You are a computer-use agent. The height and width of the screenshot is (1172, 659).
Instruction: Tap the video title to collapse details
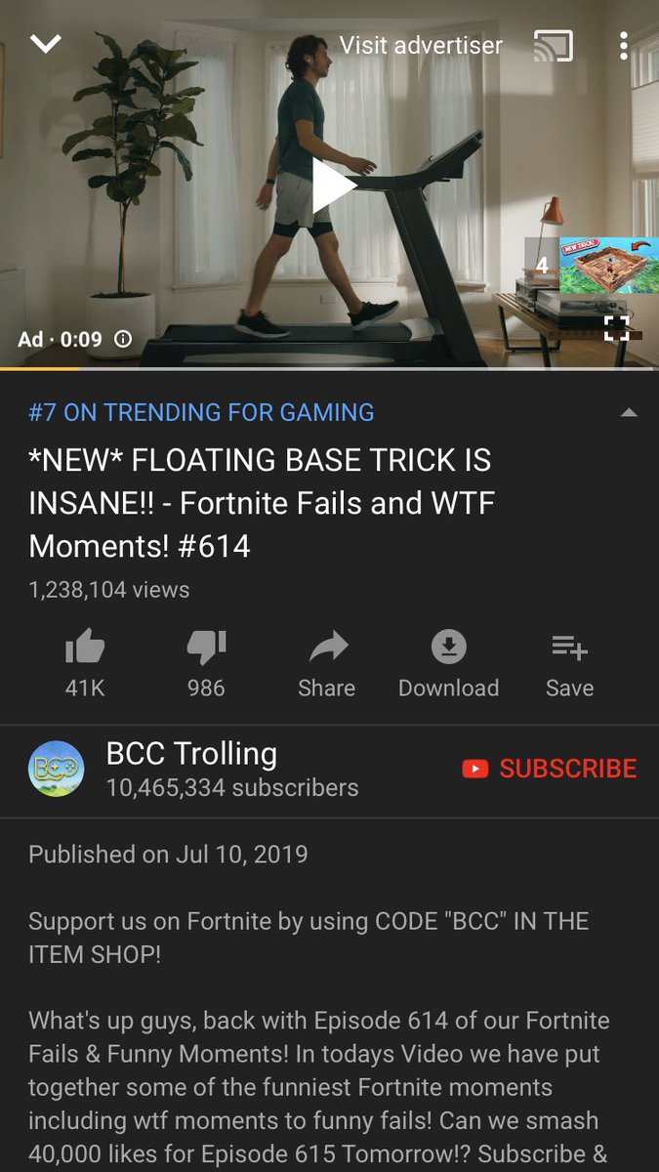click(262, 503)
